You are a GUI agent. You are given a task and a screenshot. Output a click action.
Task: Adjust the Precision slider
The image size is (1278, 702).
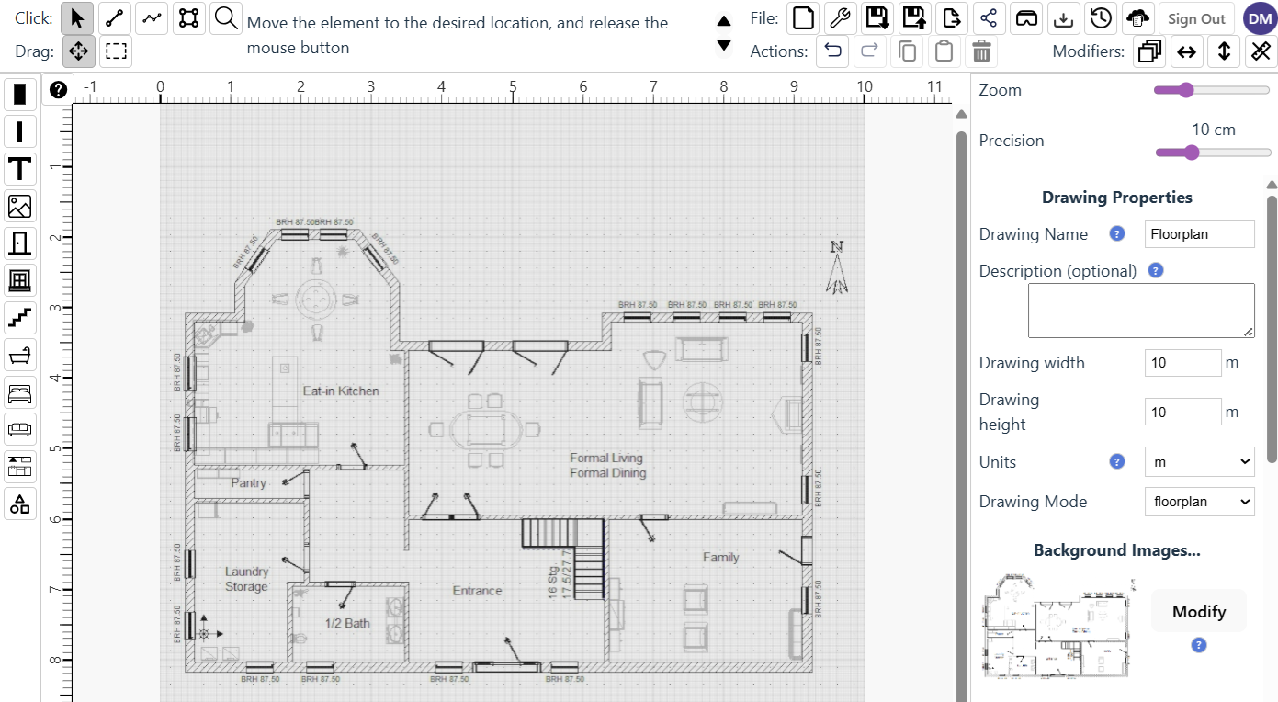pos(1192,153)
